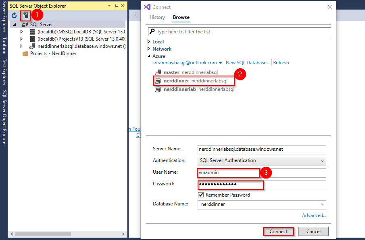Uncheck the Remember Password checkbox

(201, 195)
